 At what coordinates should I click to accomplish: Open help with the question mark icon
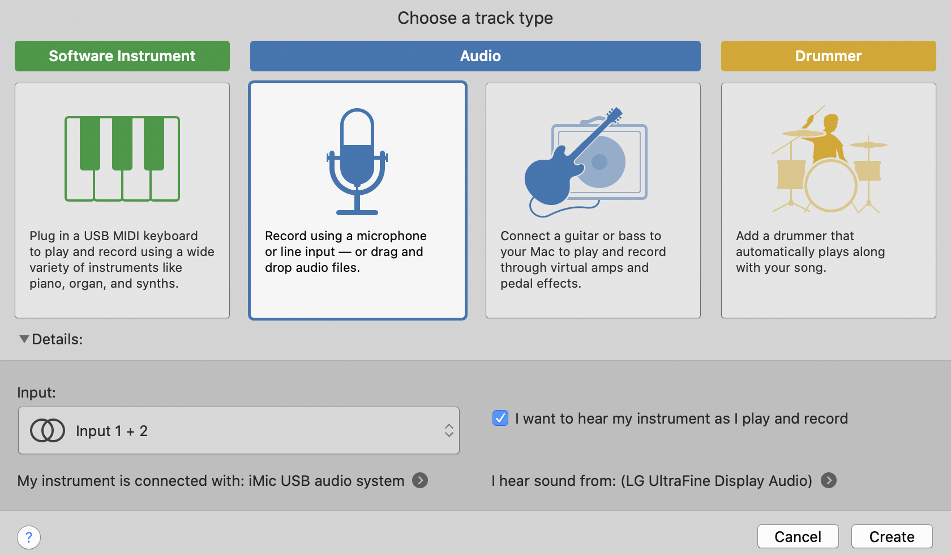click(29, 537)
